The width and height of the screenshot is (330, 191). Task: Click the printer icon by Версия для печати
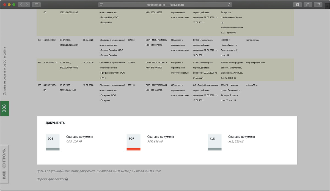(x=67, y=179)
